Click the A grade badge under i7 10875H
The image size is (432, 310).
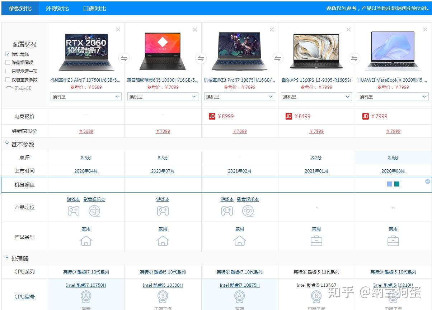240,297
